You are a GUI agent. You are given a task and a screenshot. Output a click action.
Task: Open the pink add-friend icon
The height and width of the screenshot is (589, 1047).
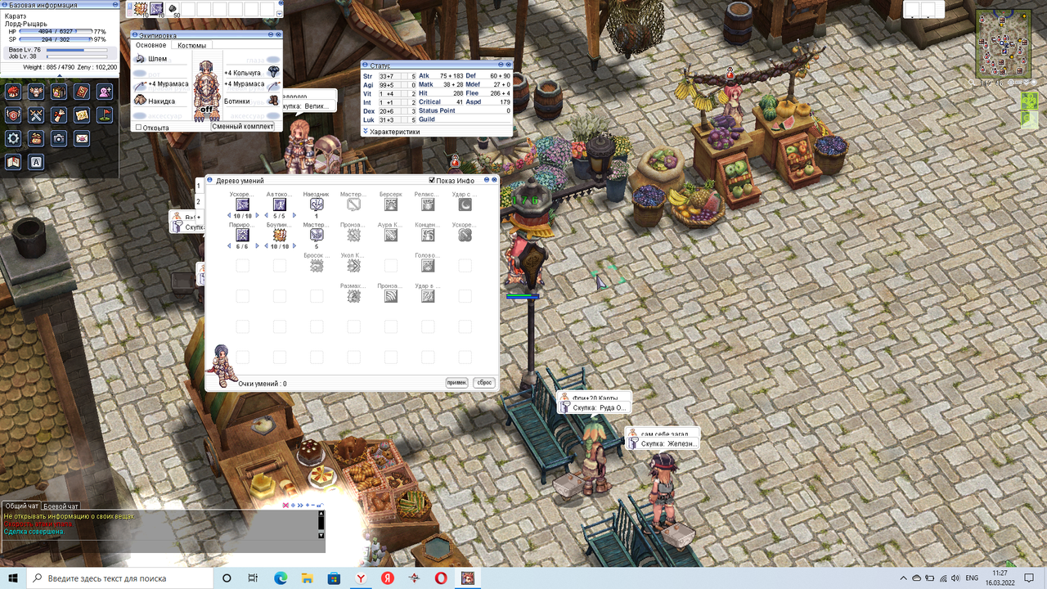point(105,92)
